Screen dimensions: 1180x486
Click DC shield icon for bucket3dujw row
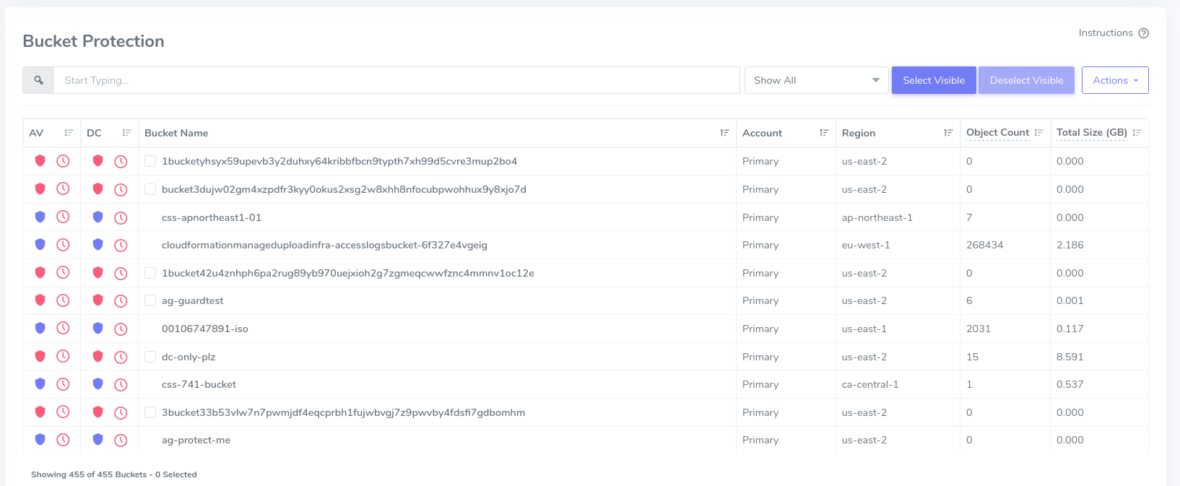98,188
